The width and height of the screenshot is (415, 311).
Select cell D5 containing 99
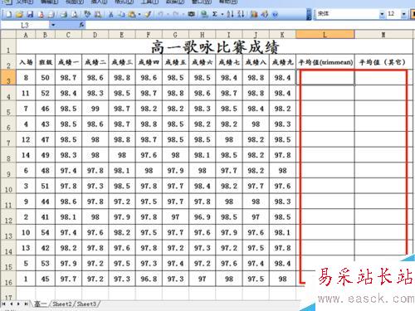(95, 109)
